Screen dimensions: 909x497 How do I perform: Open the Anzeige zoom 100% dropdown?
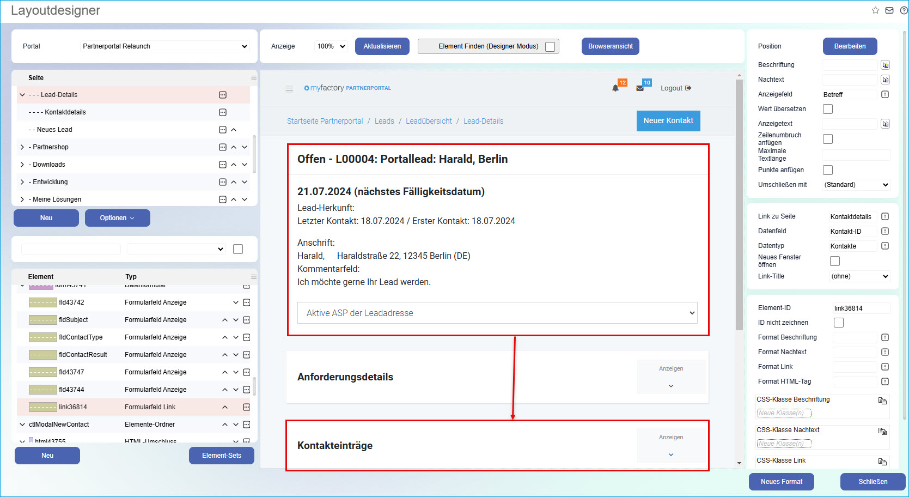click(x=331, y=46)
